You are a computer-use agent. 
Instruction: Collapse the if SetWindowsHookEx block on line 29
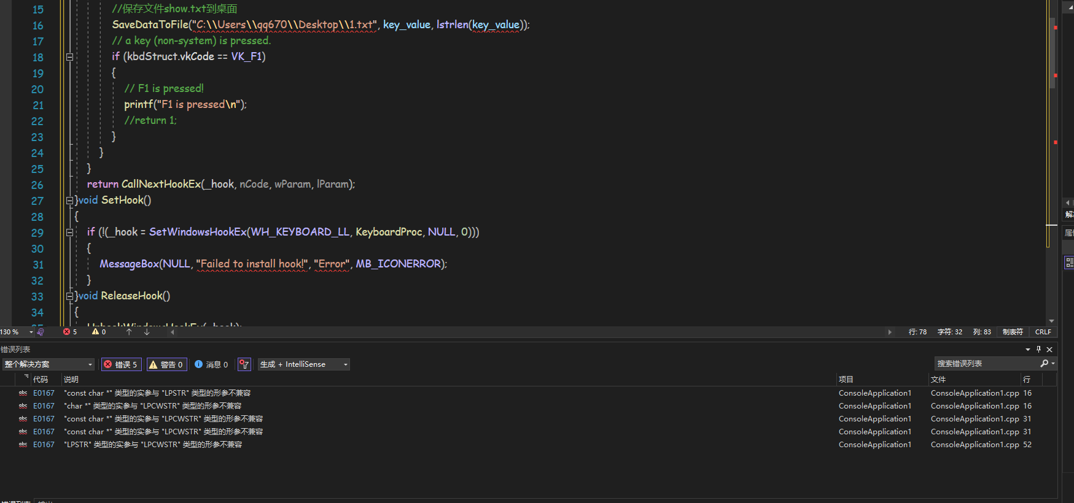point(69,232)
